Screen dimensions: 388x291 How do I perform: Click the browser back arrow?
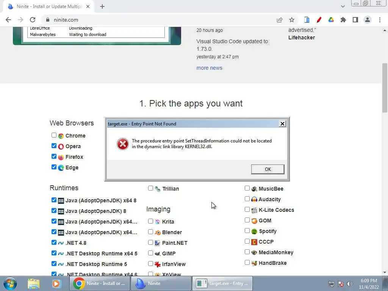[x=8, y=20]
